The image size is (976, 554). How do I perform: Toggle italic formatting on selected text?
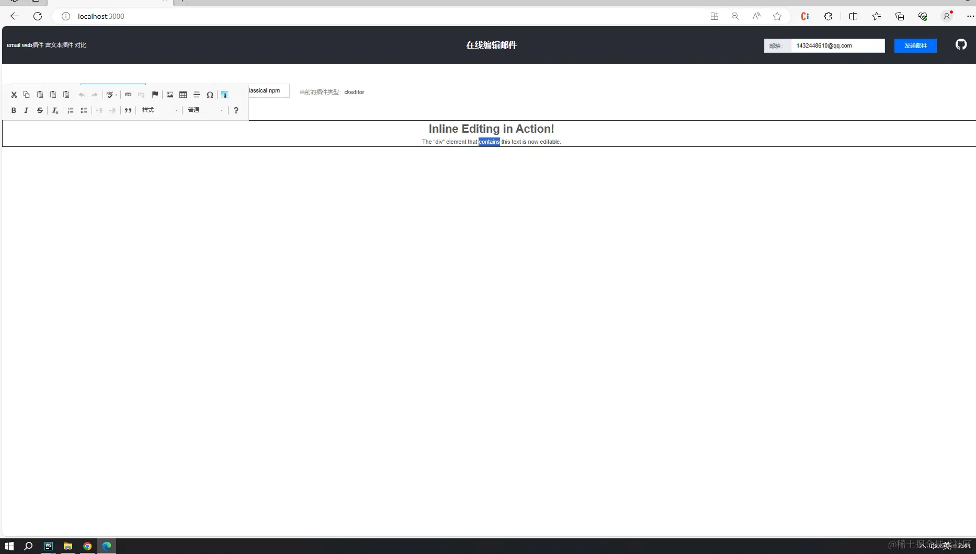tap(26, 110)
